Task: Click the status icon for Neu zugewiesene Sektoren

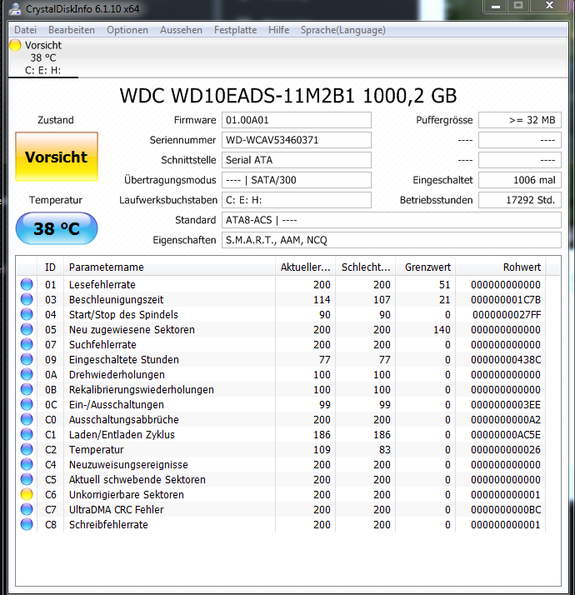Action: click(27, 329)
